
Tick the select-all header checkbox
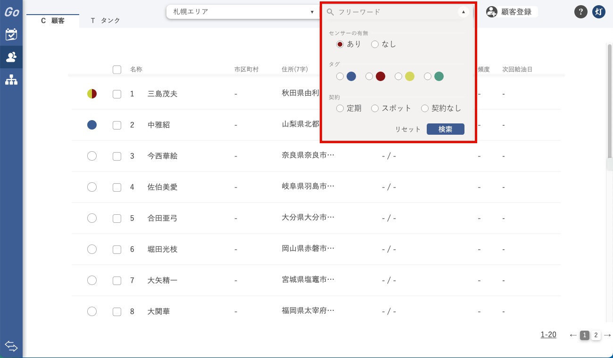pos(117,70)
